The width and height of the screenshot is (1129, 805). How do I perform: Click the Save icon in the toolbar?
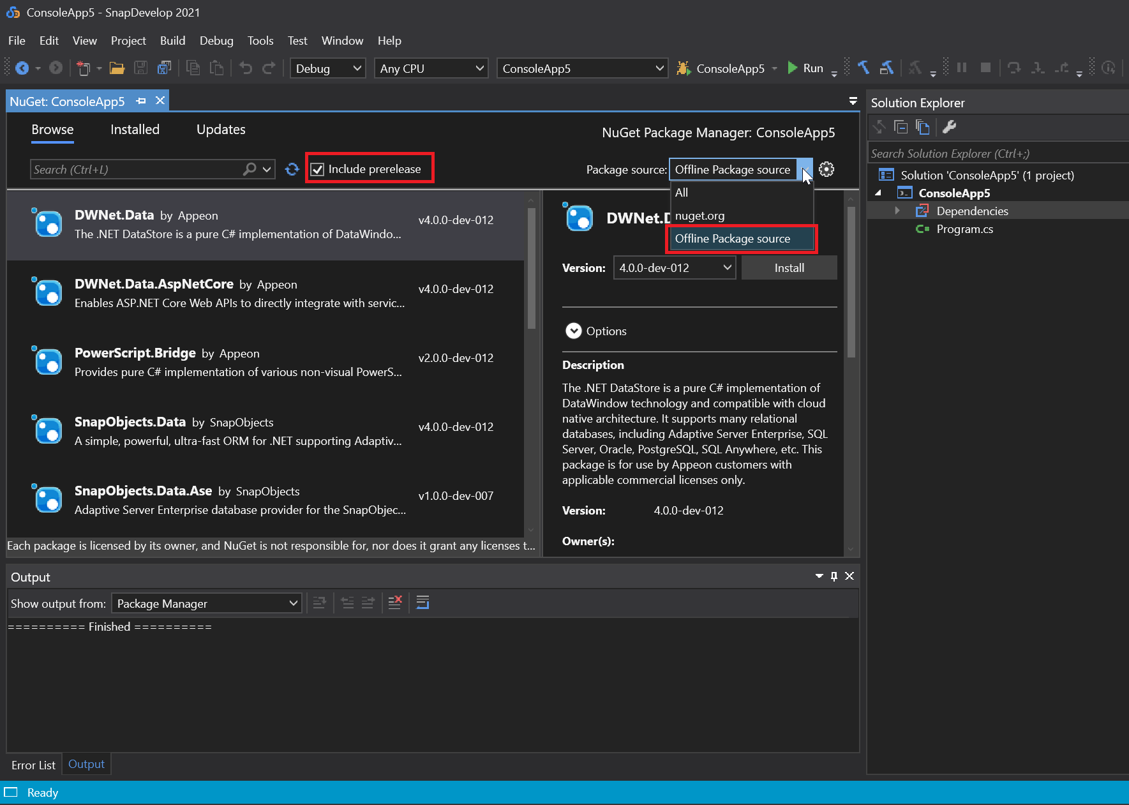141,68
